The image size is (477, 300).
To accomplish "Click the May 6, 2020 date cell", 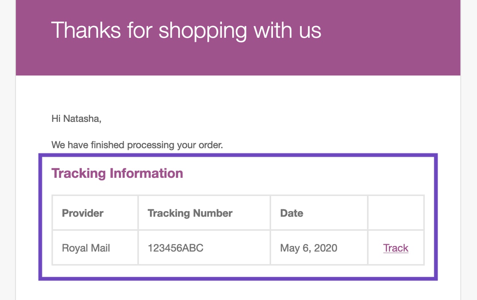I will tap(309, 248).
